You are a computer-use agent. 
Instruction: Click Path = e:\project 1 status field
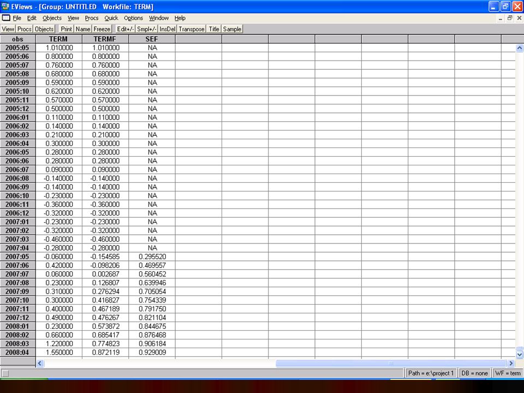click(x=431, y=373)
